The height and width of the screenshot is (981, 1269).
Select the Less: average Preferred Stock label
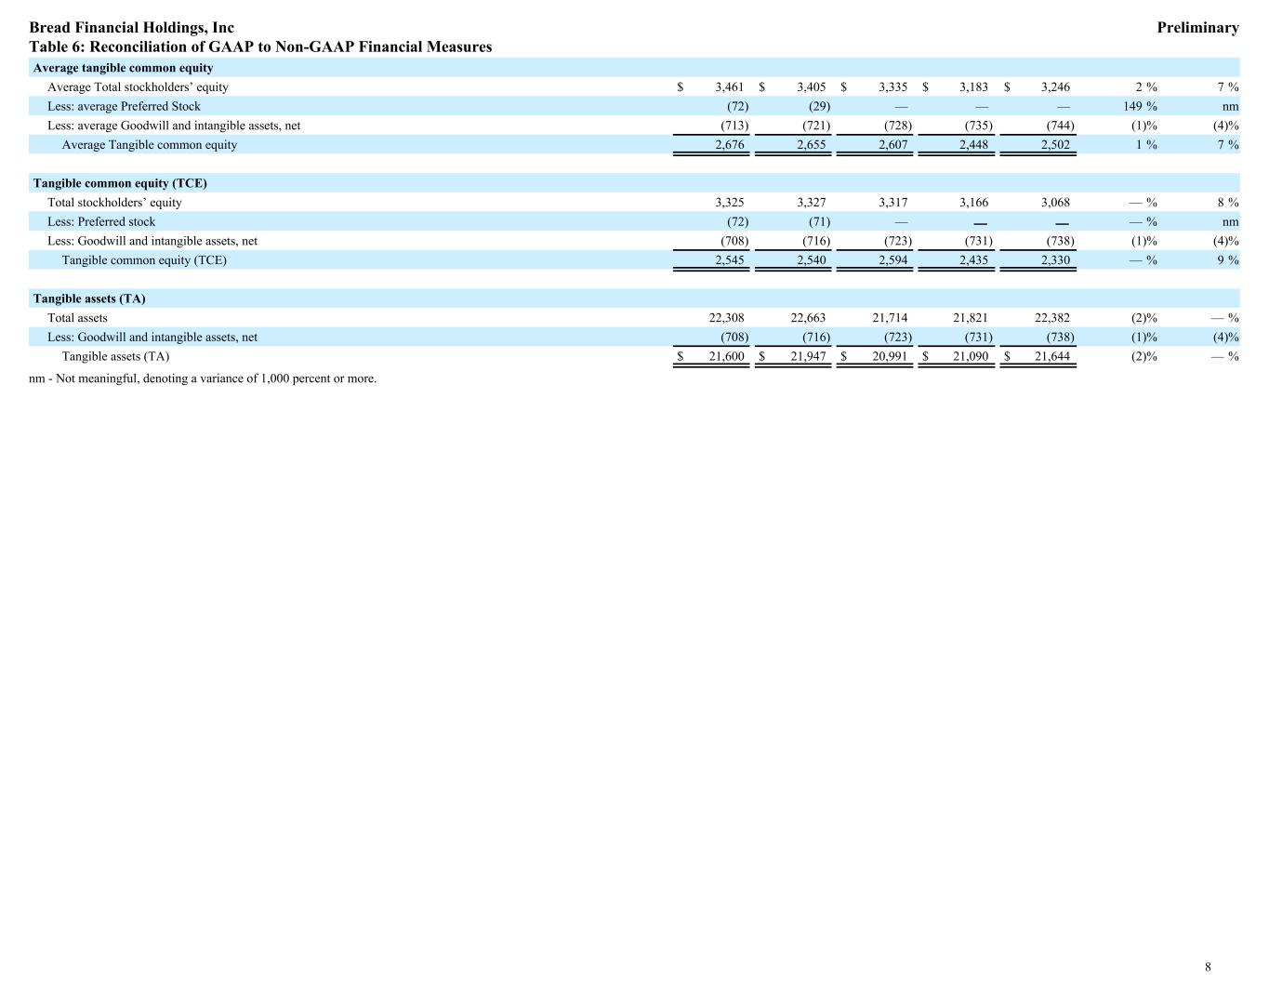click(x=124, y=106)
